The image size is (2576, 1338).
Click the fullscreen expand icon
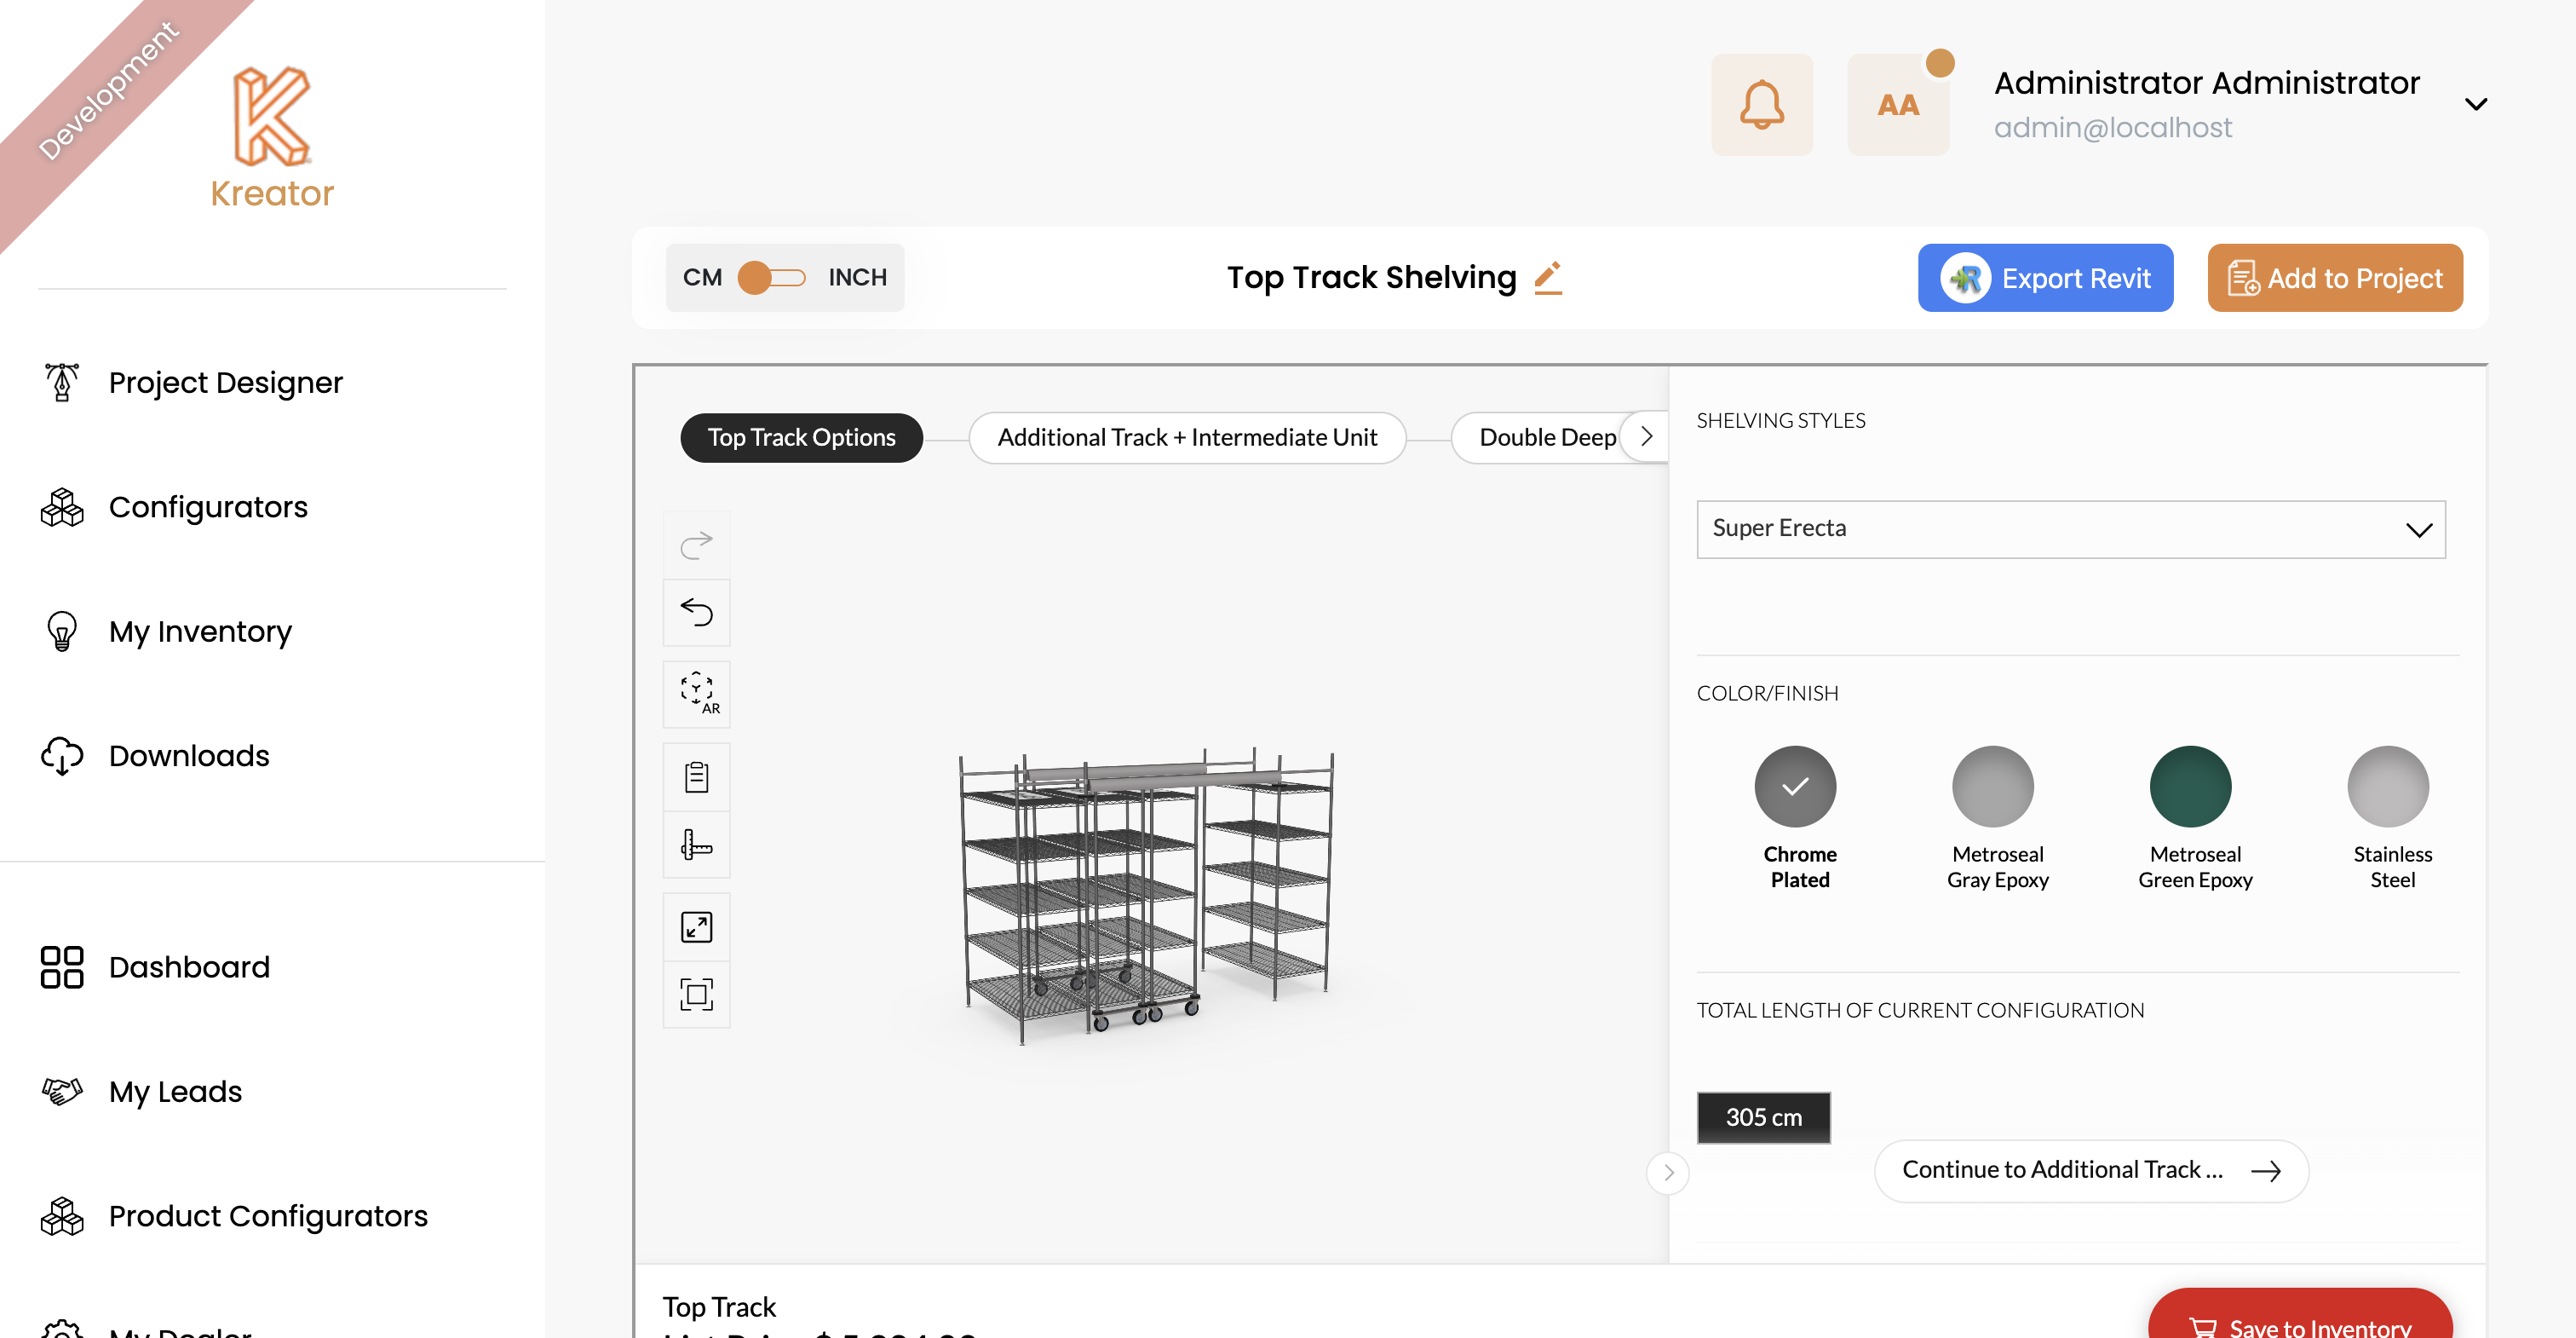tap(696, 926)
